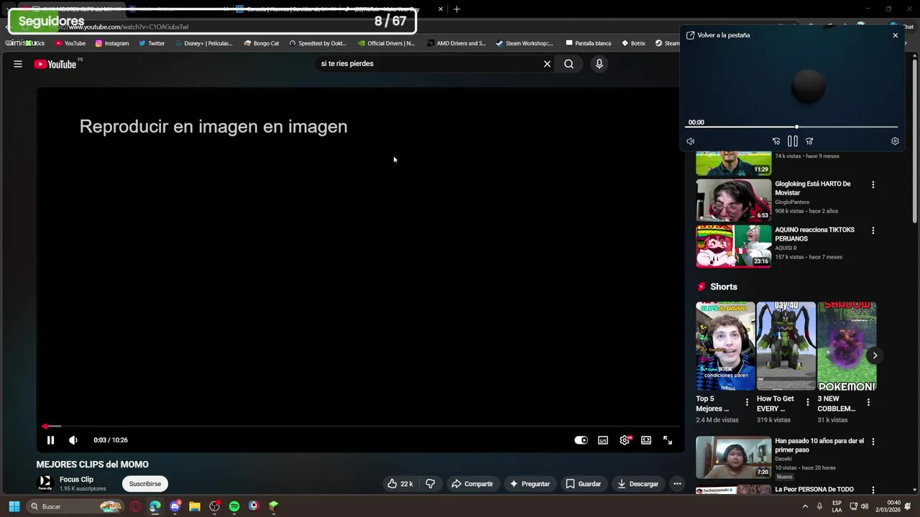Image resolution: width=920 pixels, height=517 pixels.
Task: Skip forward 10 seconds in mini player
Action: pyautogui.click(x=809, y=141)
